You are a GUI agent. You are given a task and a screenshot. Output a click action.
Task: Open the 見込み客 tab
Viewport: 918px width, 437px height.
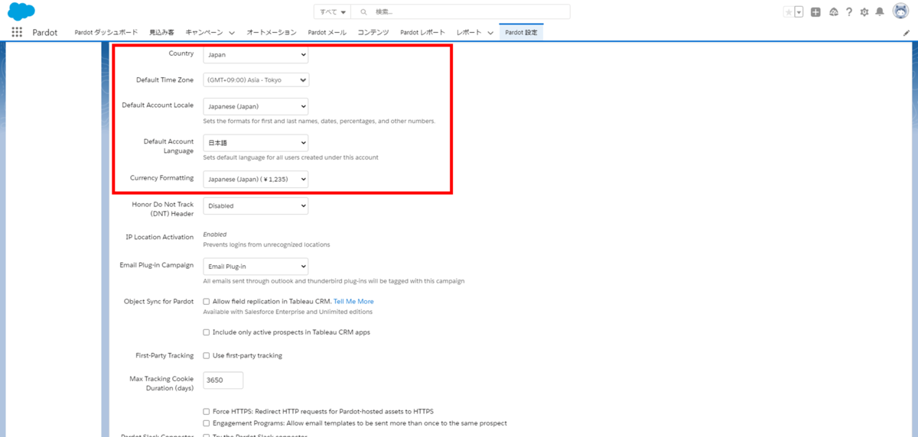[161, 33]
